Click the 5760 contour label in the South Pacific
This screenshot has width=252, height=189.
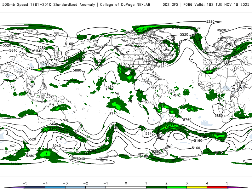click(x=113, y=114)
